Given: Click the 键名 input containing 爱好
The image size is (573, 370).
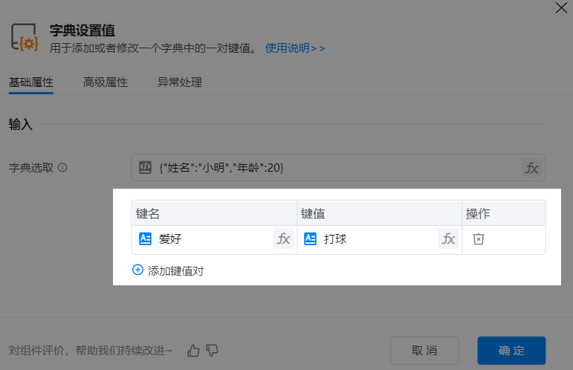Looking at the screenshot, I should pyautogui.click(x=212, y=239).
